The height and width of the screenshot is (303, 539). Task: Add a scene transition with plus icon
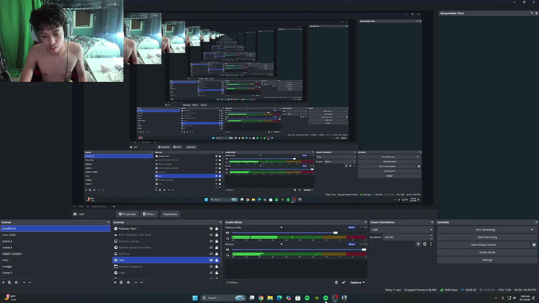(418, 244)
